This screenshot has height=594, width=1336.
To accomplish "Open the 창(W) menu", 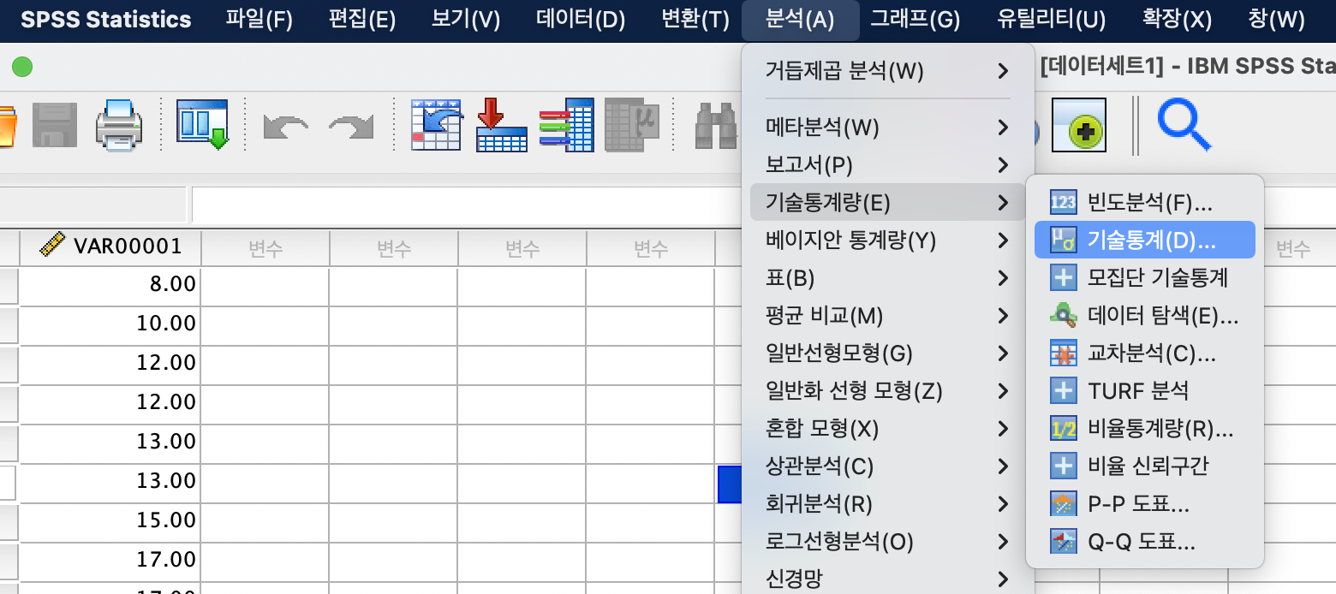I will [x=1277, y=20].
